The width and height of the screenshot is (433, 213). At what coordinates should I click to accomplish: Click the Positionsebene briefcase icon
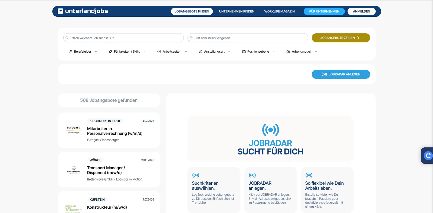click(x=244, y=52)
